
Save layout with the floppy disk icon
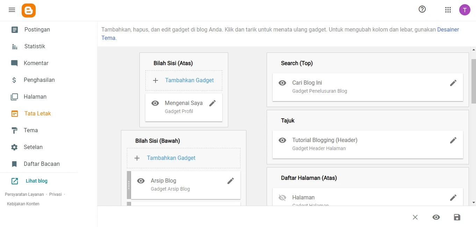tap(457, 217)
